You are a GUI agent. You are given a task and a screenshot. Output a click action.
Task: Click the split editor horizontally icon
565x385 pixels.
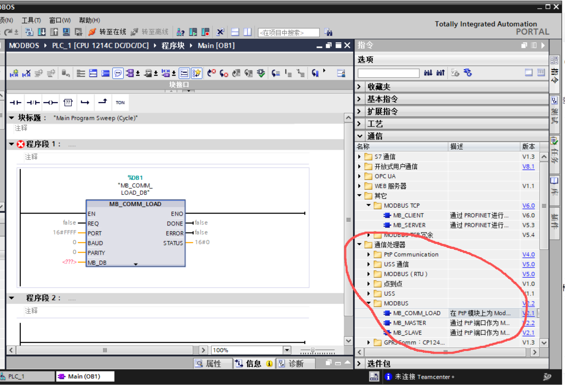point(235,32)
